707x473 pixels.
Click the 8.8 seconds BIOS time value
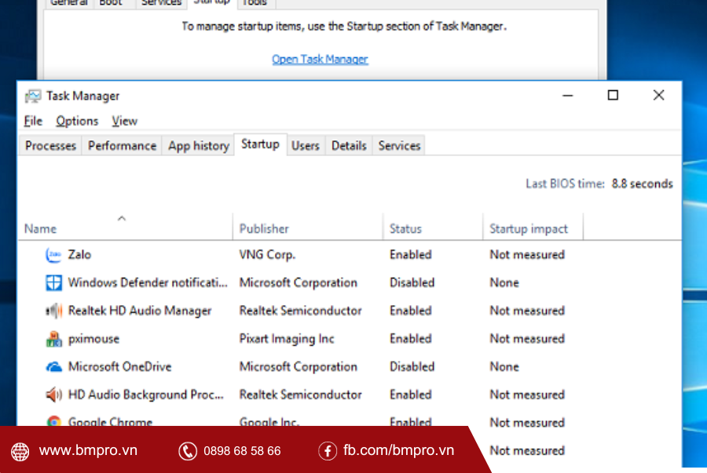(642, 184)
